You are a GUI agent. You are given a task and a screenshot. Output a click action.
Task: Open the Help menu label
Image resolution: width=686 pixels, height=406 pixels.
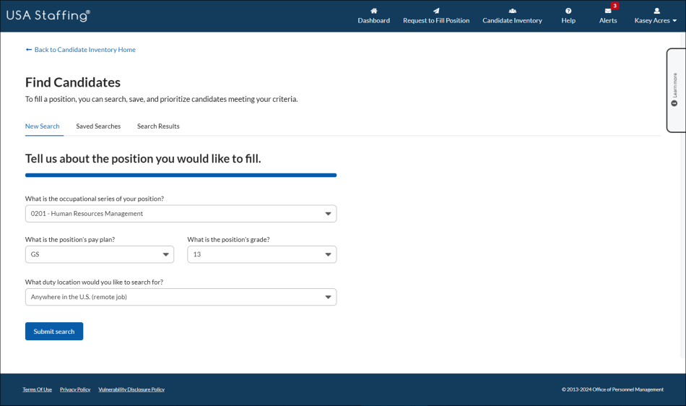click(x=568, y=20)
